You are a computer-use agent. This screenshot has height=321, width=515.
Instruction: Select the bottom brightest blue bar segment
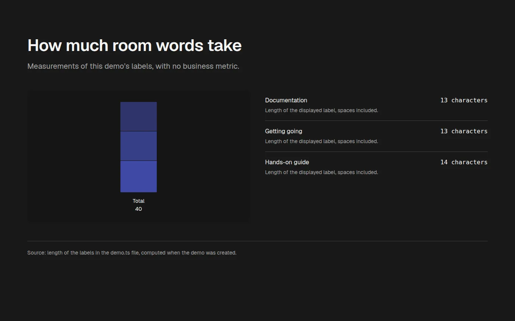139,176
